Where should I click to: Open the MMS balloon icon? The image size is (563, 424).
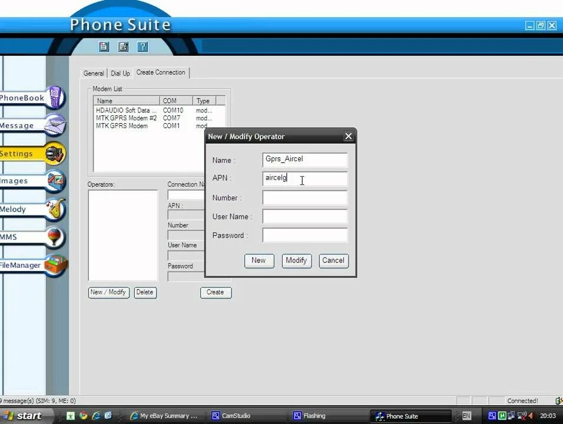(x=54, y=237)
